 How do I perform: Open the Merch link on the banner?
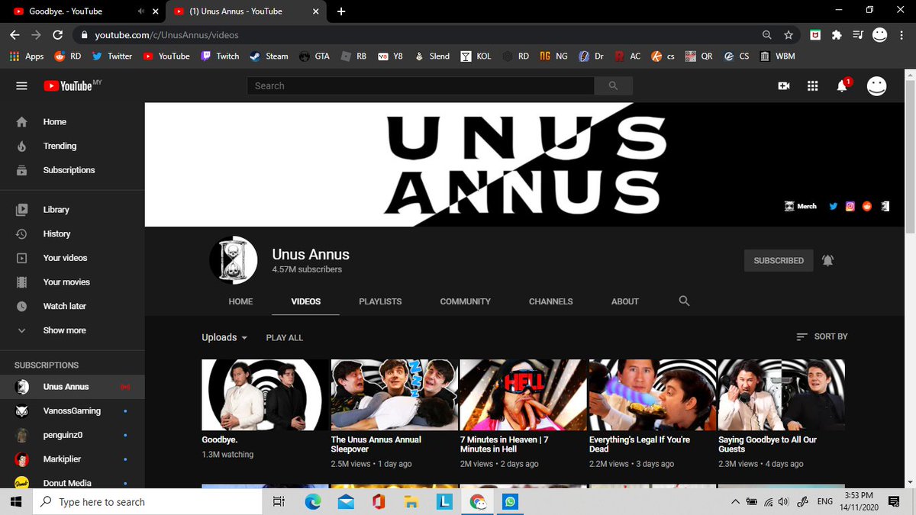click(801, 206)
